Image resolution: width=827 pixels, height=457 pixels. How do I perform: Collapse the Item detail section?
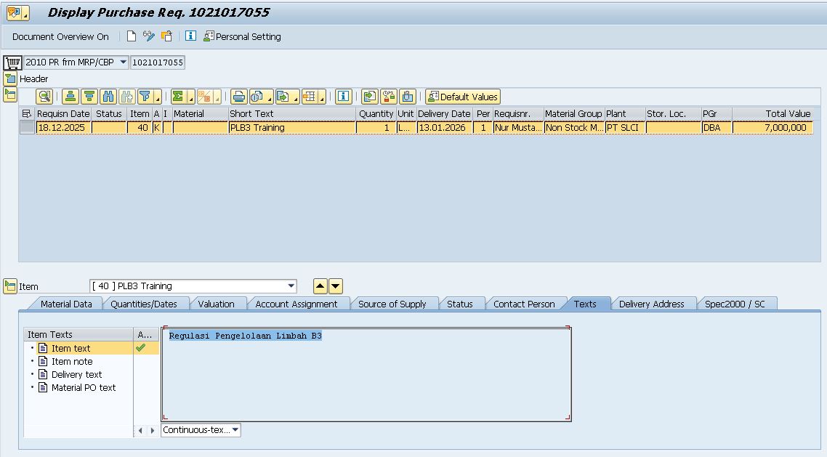10,286
